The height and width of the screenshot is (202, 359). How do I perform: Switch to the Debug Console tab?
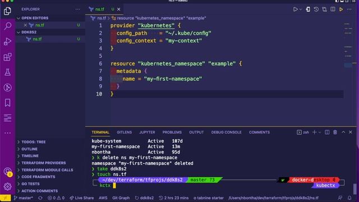pos(226,132)
